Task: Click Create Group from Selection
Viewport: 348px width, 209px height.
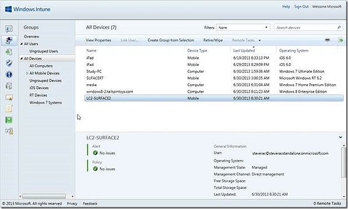Action: point(171,40)
